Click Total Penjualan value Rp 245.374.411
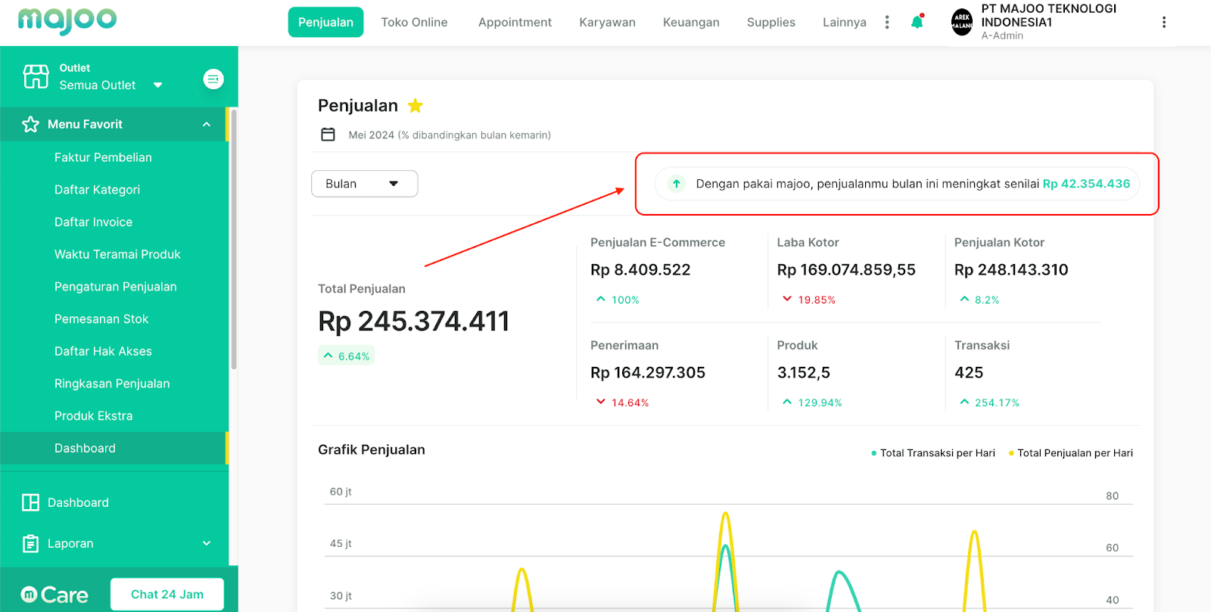Image resolution: width=1211 pixels, height=612 pixels. point(414,322)
